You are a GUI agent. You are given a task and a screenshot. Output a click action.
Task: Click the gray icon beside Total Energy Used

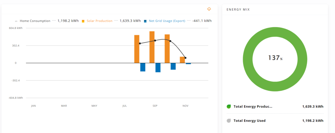coord(229,121)
